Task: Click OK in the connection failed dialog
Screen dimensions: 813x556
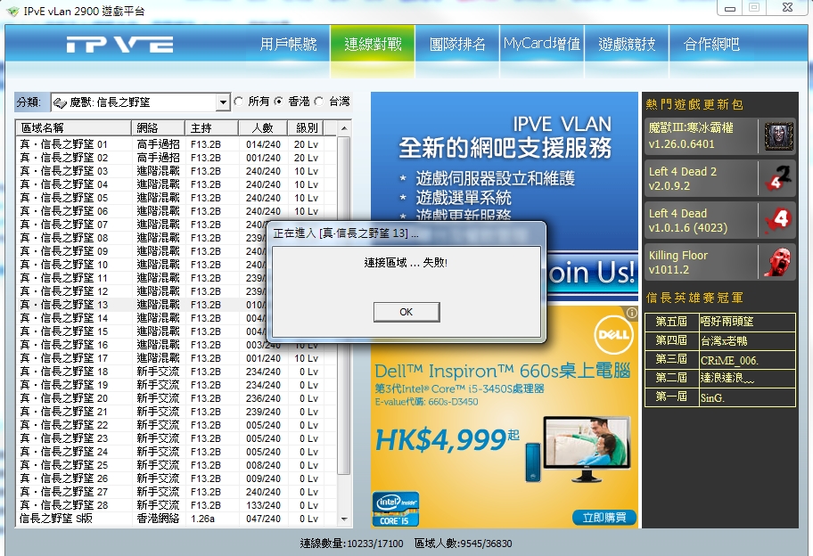Action: (406, 312)
